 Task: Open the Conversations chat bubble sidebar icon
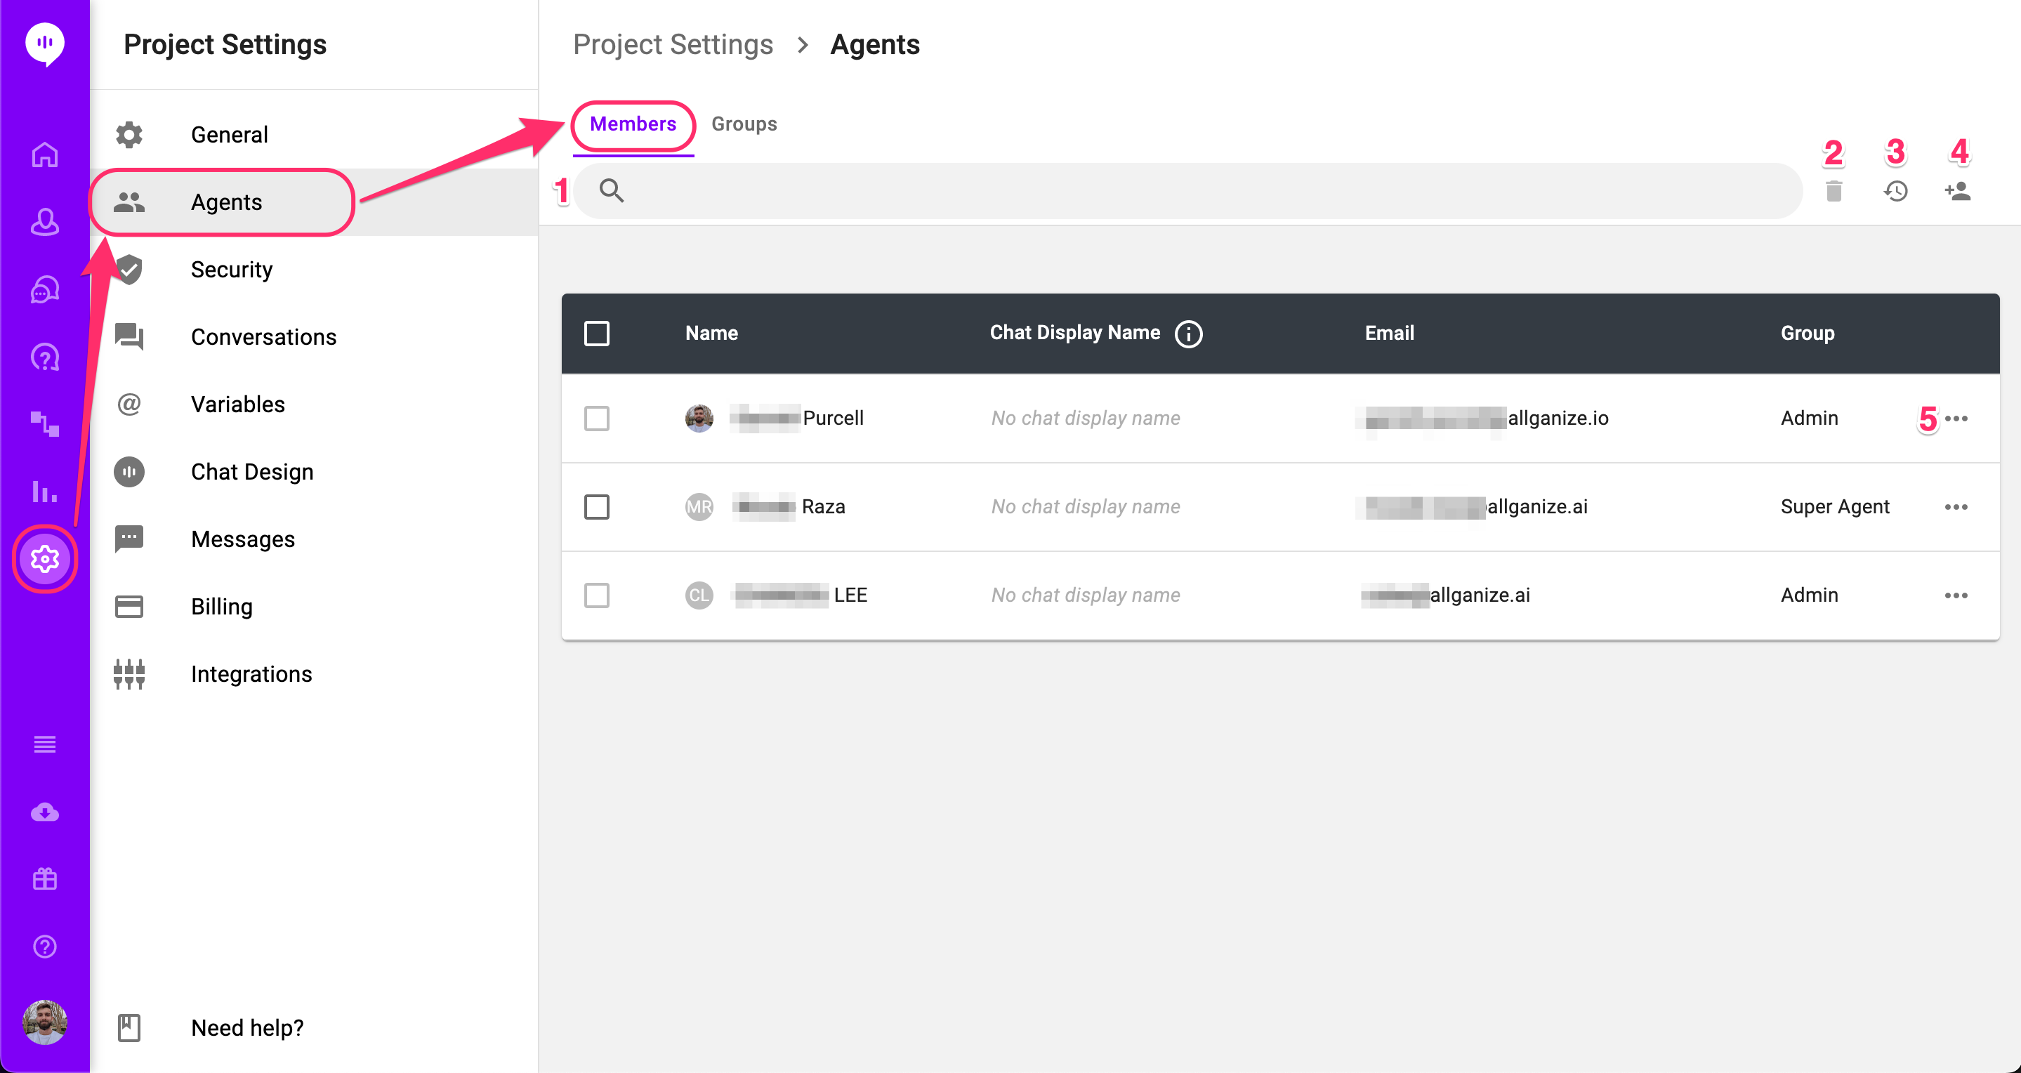point(45,289)
